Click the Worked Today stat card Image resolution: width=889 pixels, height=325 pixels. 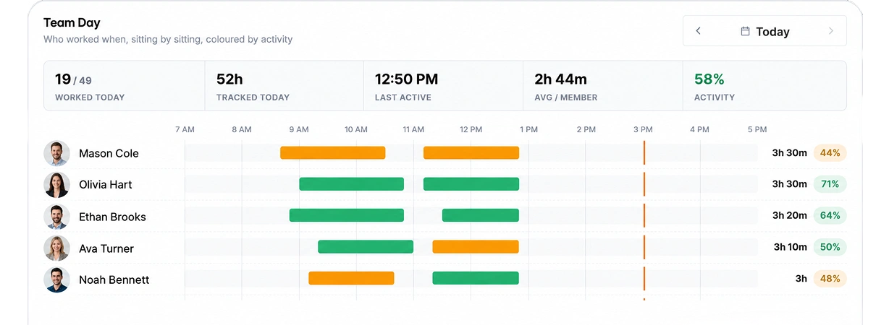click(x=125, y=86)
